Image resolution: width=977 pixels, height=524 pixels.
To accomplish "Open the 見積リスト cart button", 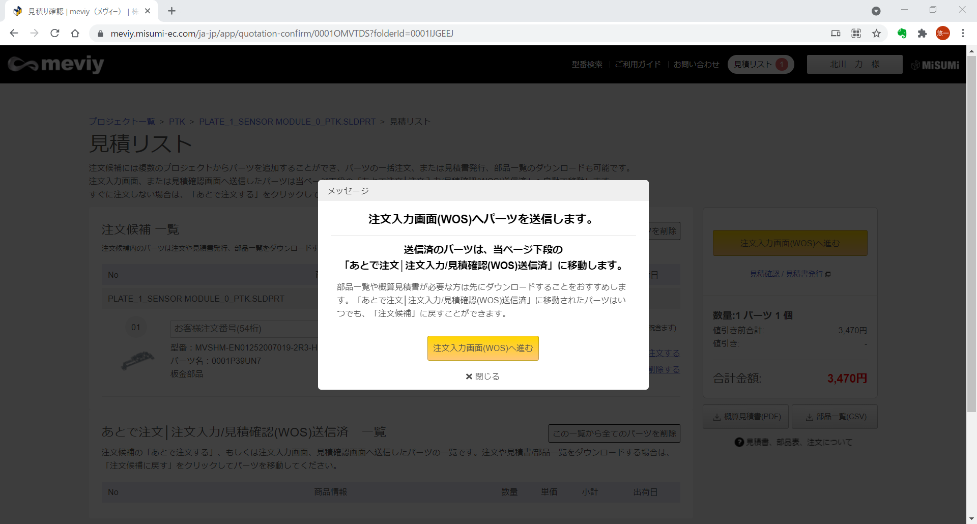I will coord(761,64).
